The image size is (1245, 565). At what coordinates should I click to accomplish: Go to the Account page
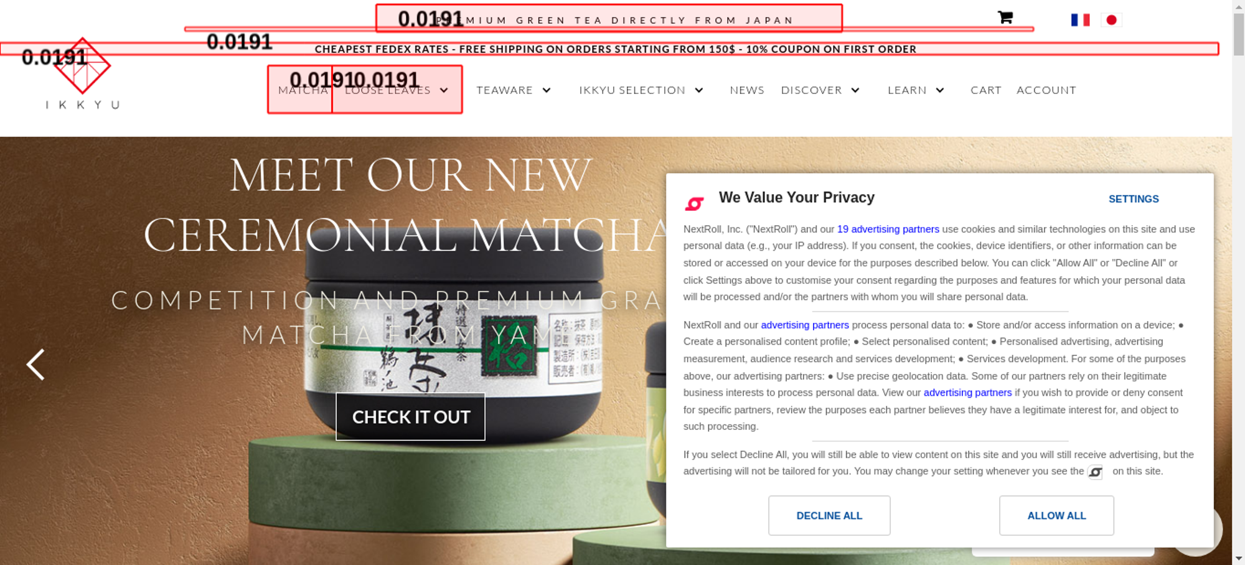pos(1046,90)
